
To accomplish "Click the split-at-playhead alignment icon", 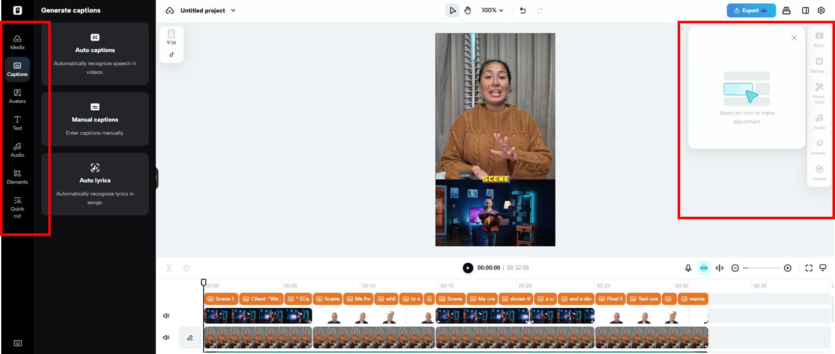I will pos(719,268).
